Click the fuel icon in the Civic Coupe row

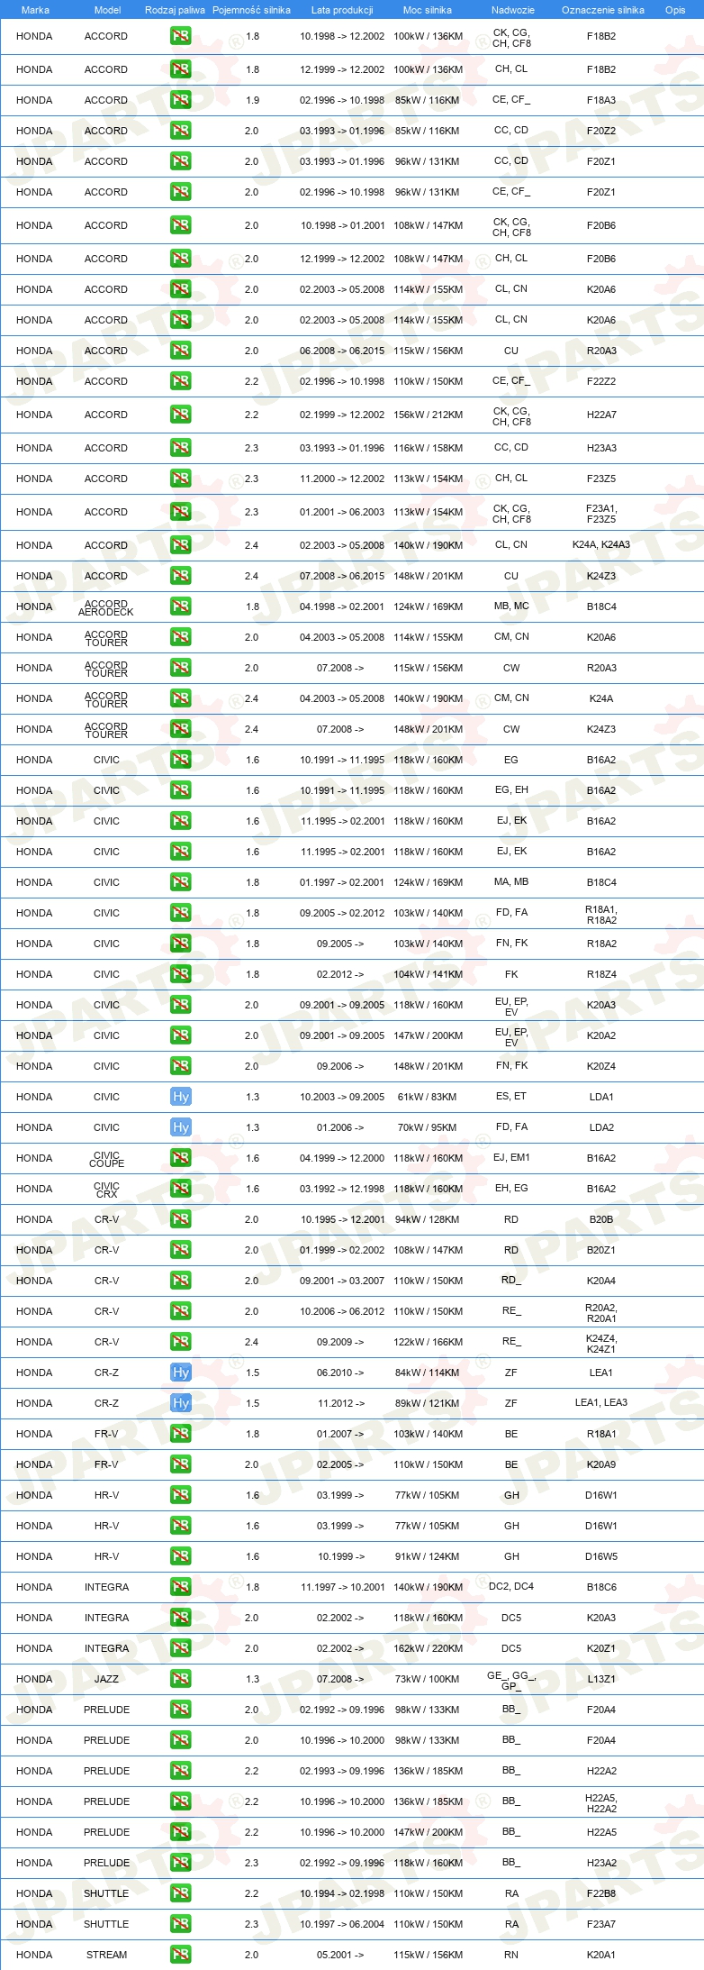pyautogui.click(x=181, y=1158)
